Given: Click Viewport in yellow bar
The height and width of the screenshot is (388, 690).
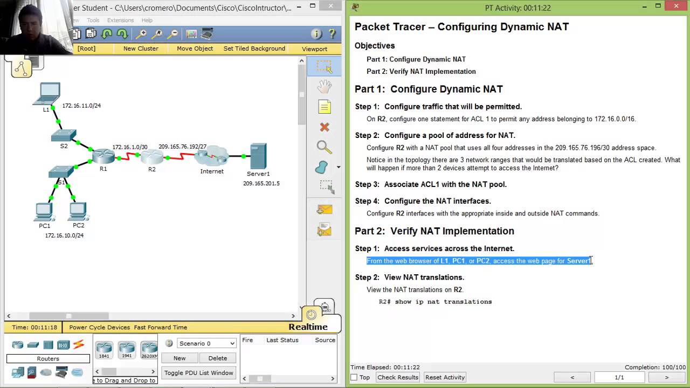Looking at the screenshot, I should (x=314, y=48).
